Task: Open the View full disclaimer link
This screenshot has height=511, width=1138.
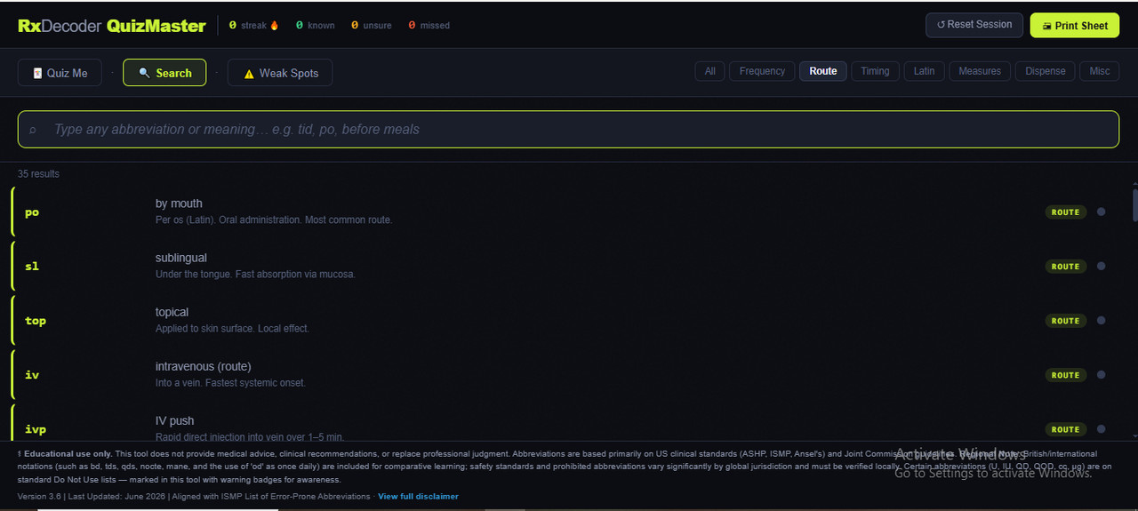Action: tap(418, 496)
